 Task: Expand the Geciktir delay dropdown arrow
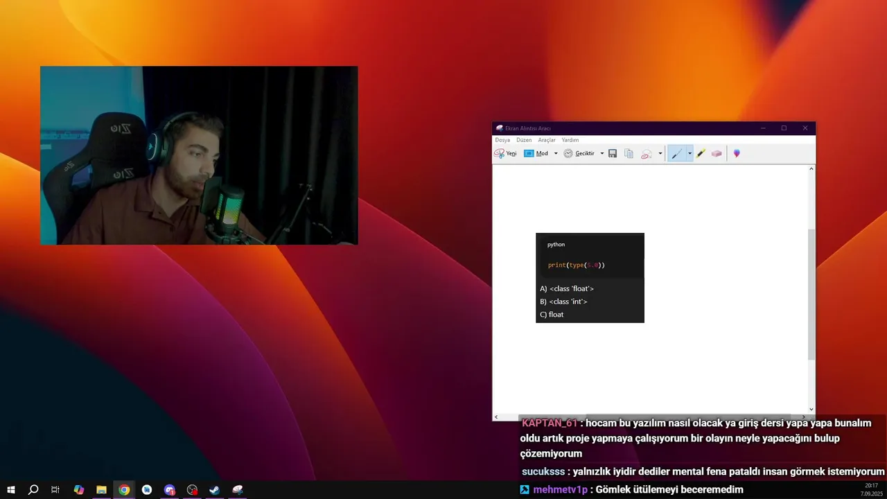click(x=601, y=153)
